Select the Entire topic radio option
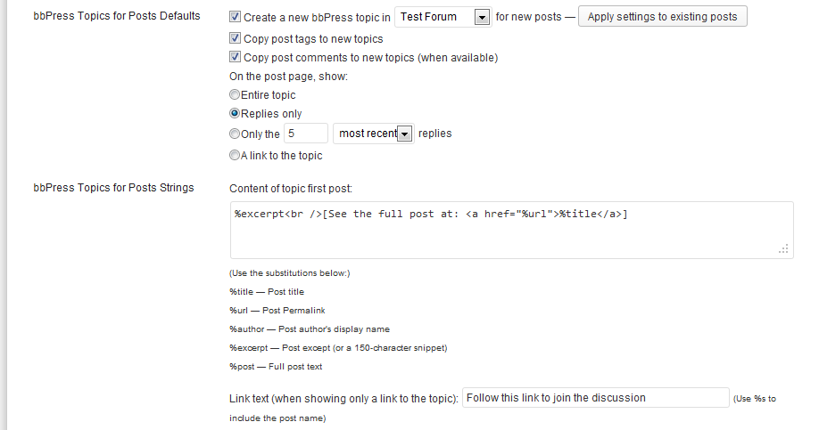The height and width of the screenshot is (430, 819). [235, 94]
